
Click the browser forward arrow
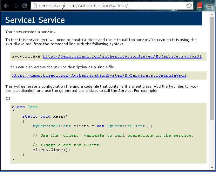click(15, 6)
